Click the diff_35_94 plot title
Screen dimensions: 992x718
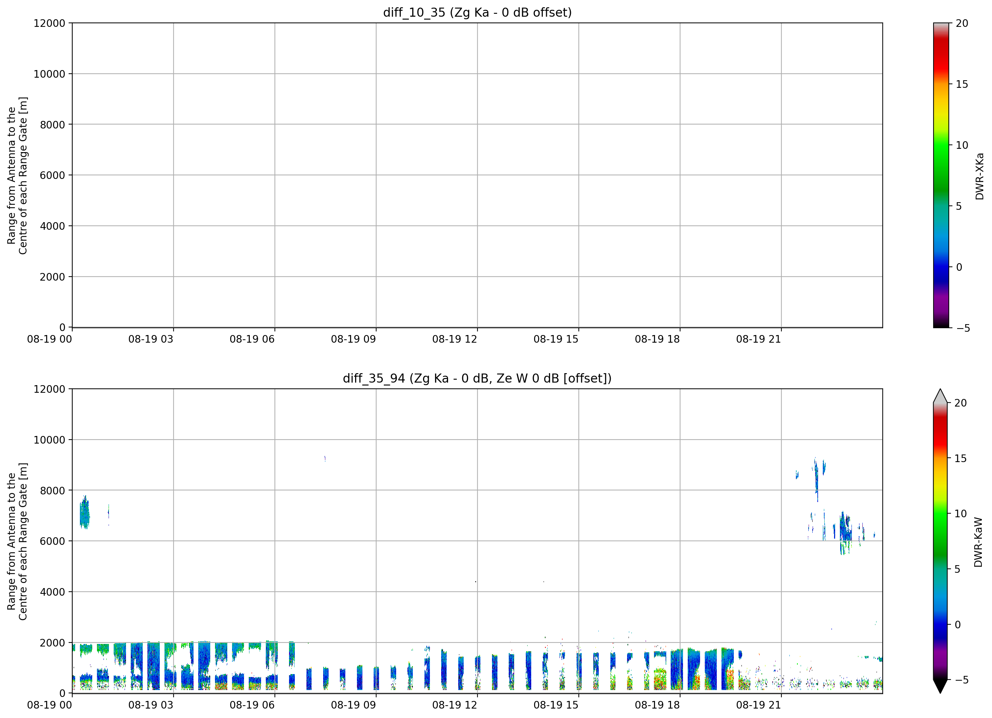pos(477,378)
